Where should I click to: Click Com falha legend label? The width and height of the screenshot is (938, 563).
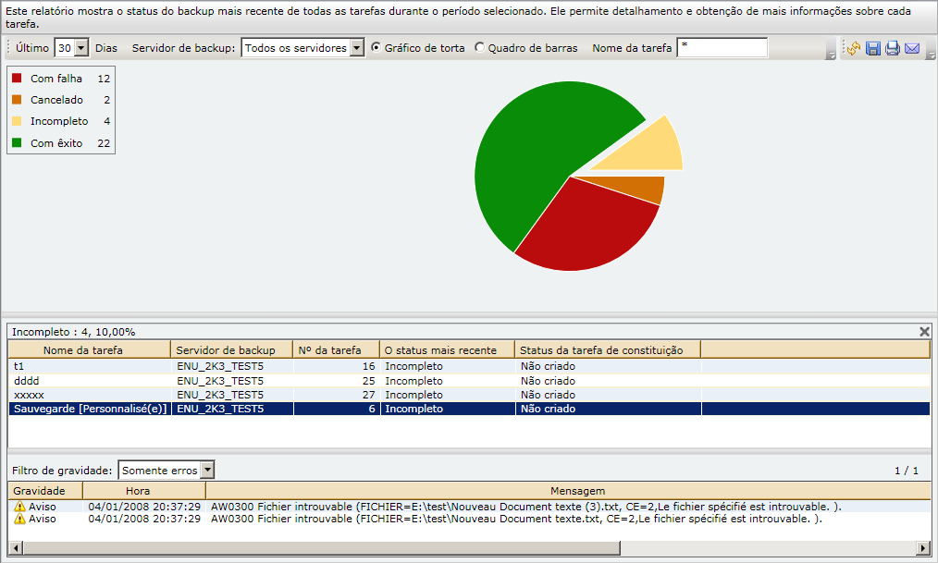(x=56, y=79)
